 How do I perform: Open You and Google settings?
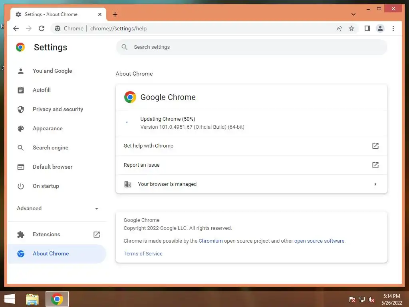pos(57,71)
